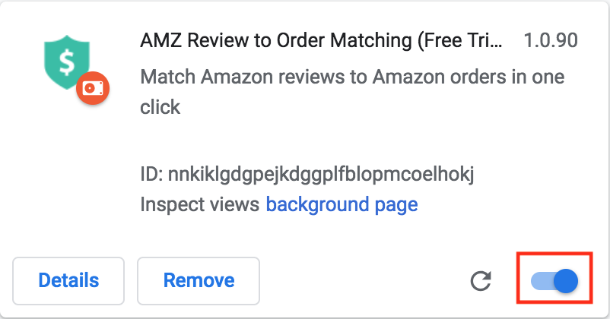
Task: Click the version number 1.0.90
Action: pyautogui.click(x=551, y=40)
